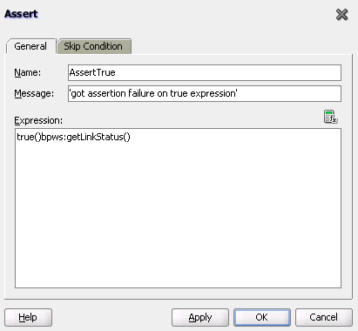Open the Skip Condition tab
Screen dimensions: 358x331
[x=93, y=46]
